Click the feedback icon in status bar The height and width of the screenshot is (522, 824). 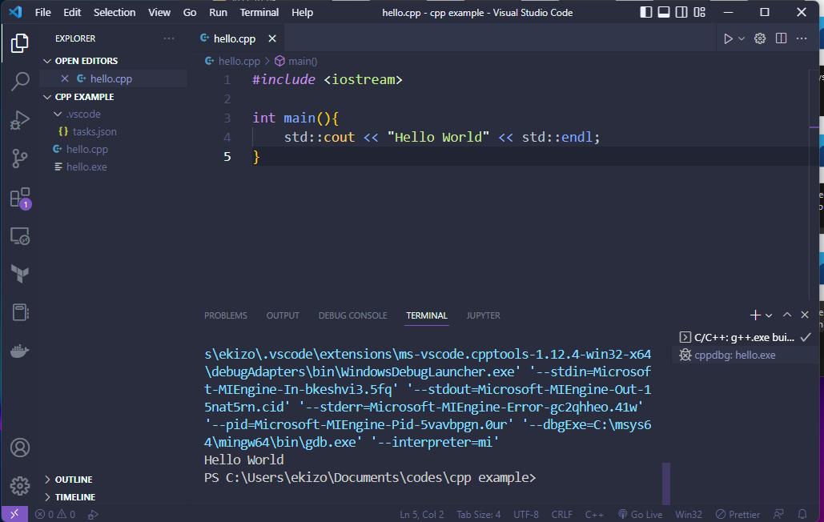[778, 514]
